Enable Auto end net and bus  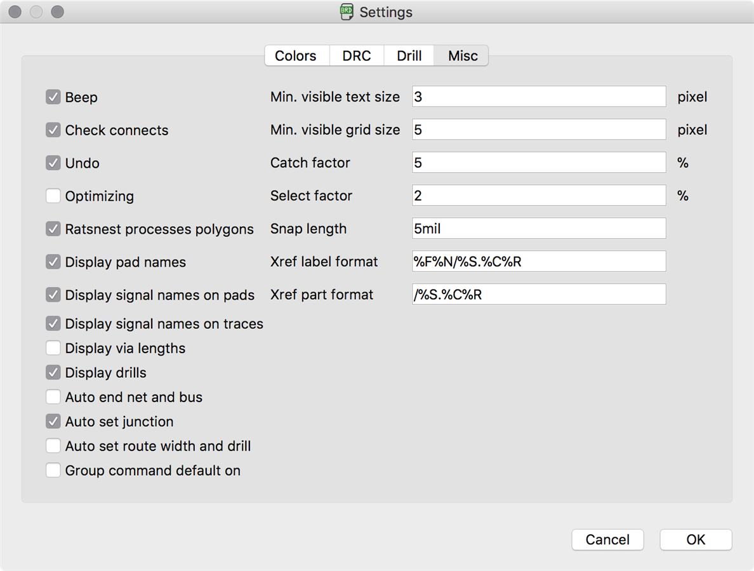click(x=53, y=398)
